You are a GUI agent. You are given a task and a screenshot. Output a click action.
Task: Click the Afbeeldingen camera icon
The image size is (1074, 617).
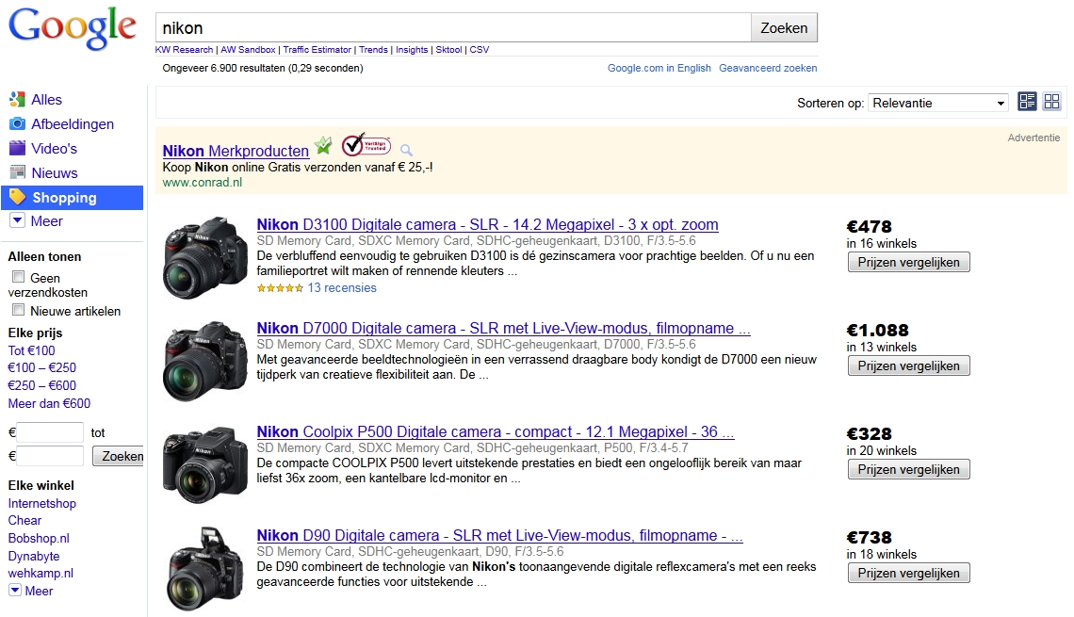pos(17,124)
